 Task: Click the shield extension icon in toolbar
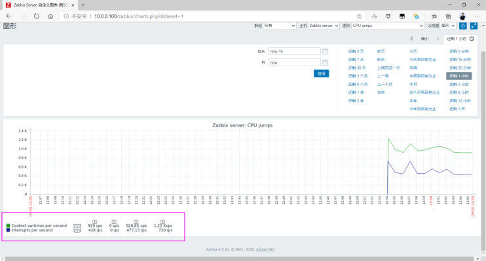pos(388,16)
